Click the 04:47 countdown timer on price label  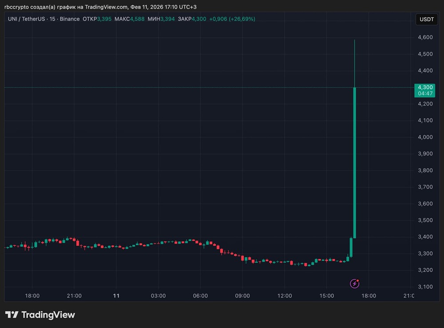(x=425, y=94)
